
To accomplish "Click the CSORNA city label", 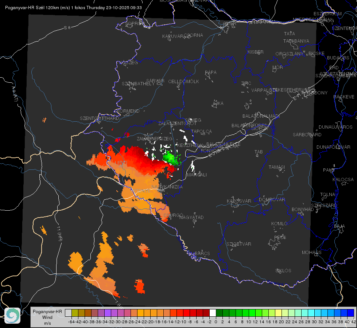I will (x=194, y=35).
